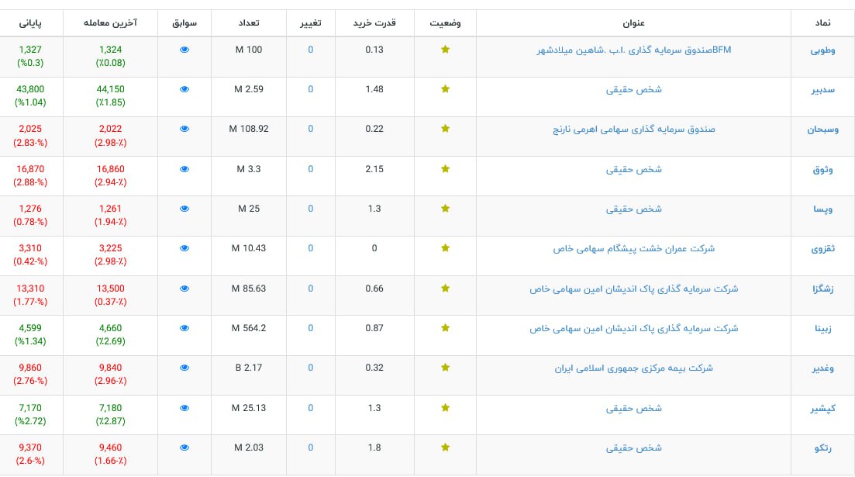Sort by the قدرت خرید column header
The image size is (855, 477).
(374, 22)
